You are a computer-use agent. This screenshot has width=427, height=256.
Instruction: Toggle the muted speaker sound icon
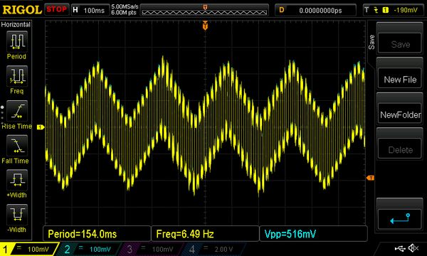pyautogui.click(x=413, y=248)
